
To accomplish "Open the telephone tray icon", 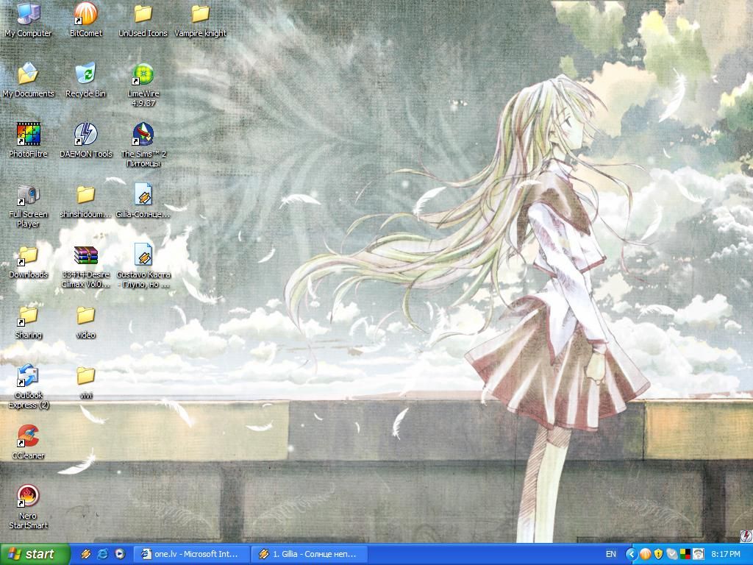I will pyautogui.click(x=699, y=554).
